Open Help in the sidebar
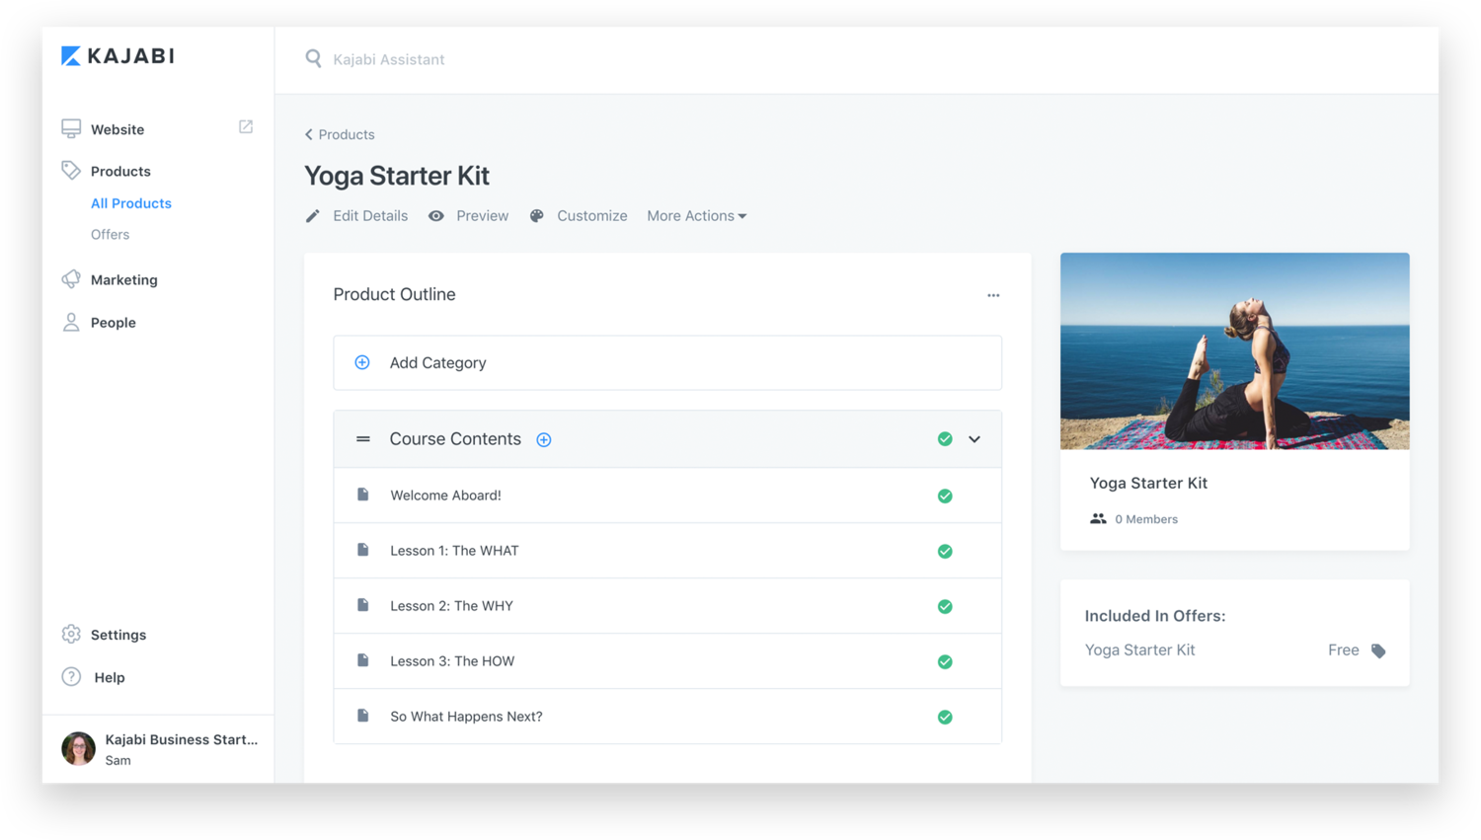The image size is (1481, 840). point(110,677)
